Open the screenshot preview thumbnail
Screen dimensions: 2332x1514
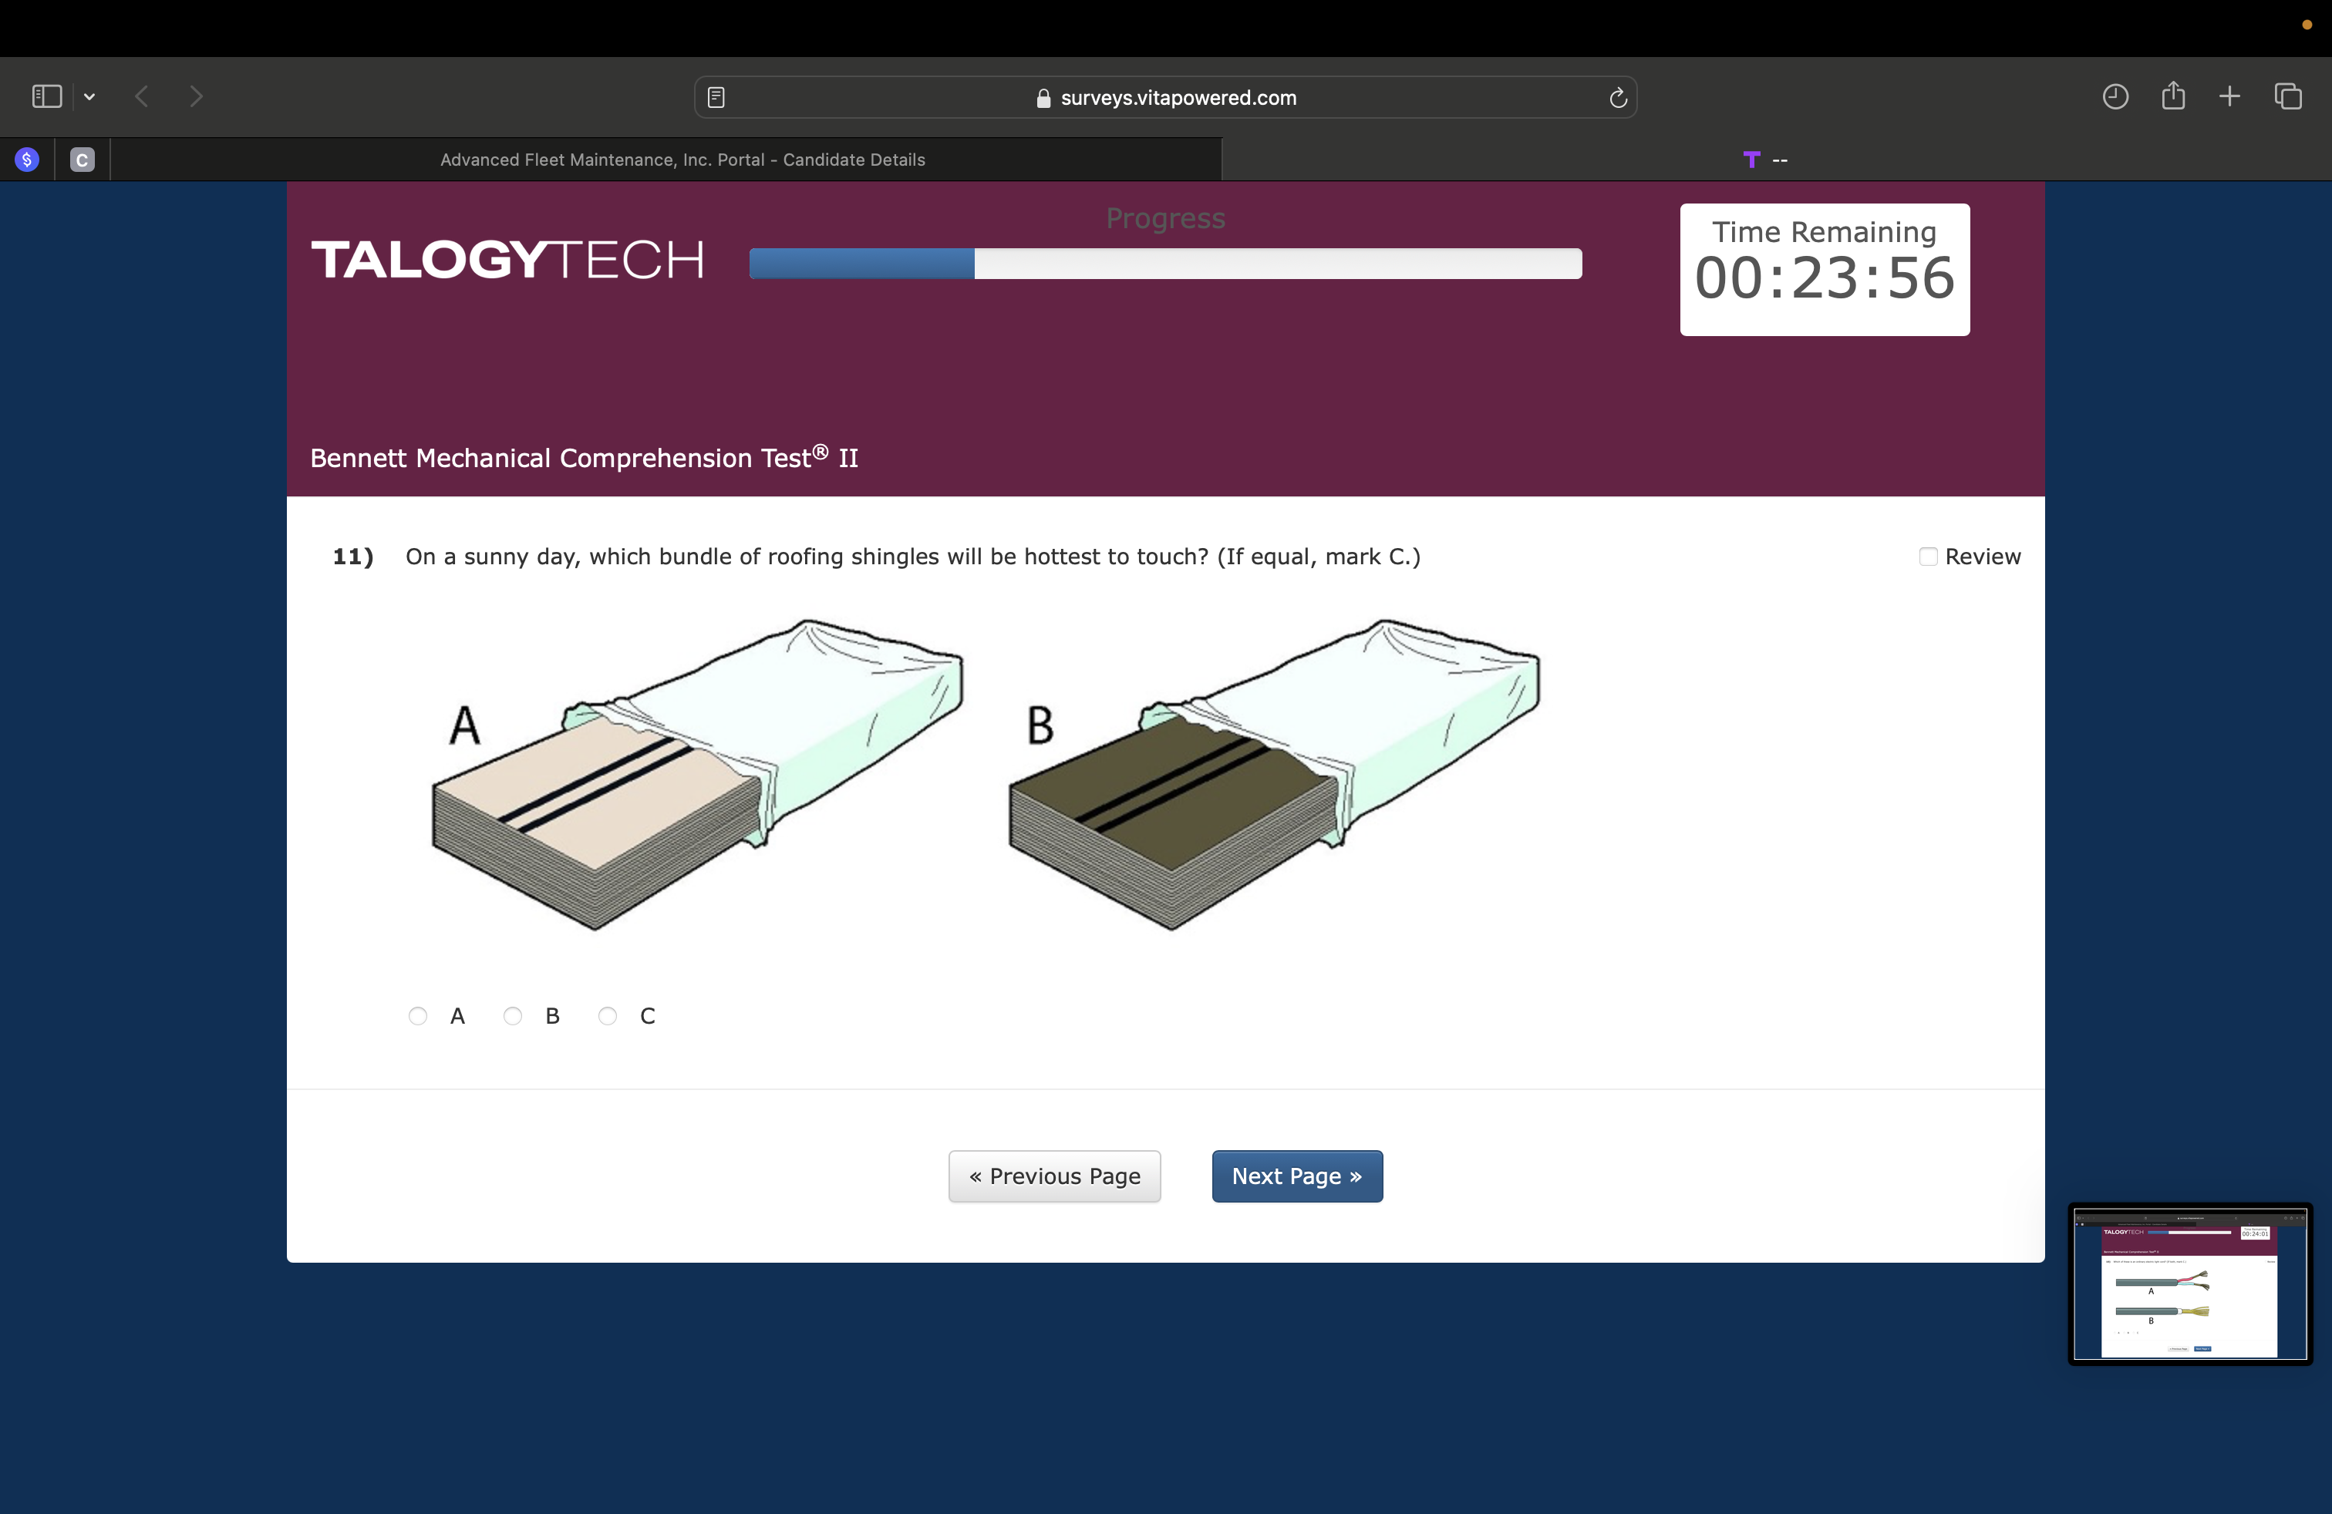(x=2190, y=1283)
